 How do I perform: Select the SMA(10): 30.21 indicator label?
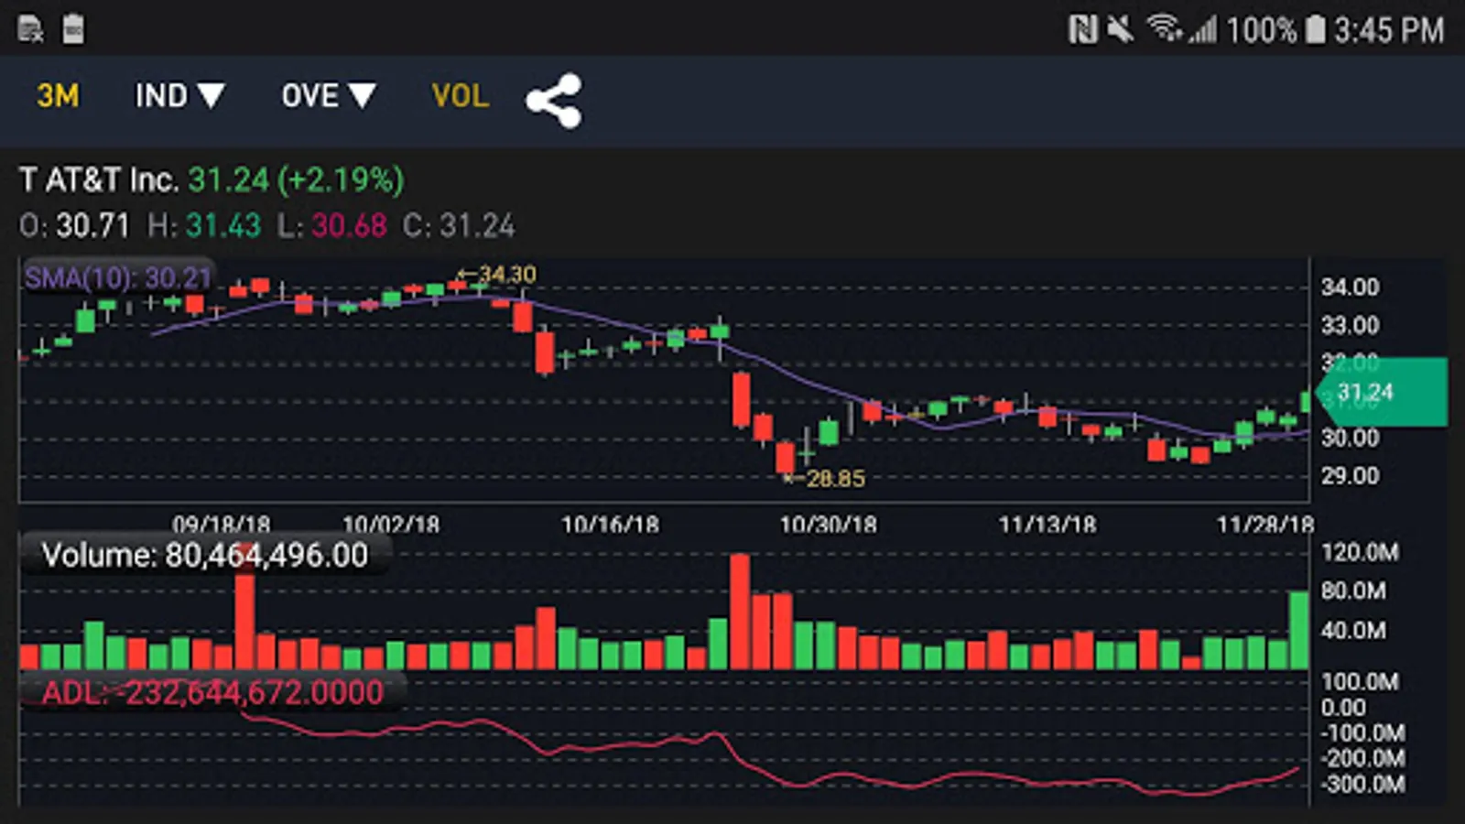coord(118,277)
